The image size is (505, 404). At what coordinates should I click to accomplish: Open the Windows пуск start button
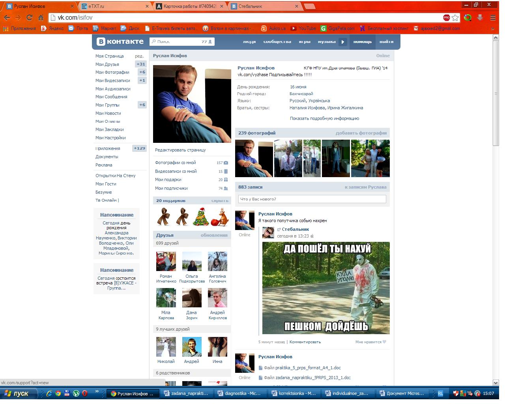(x=20, y=393)
